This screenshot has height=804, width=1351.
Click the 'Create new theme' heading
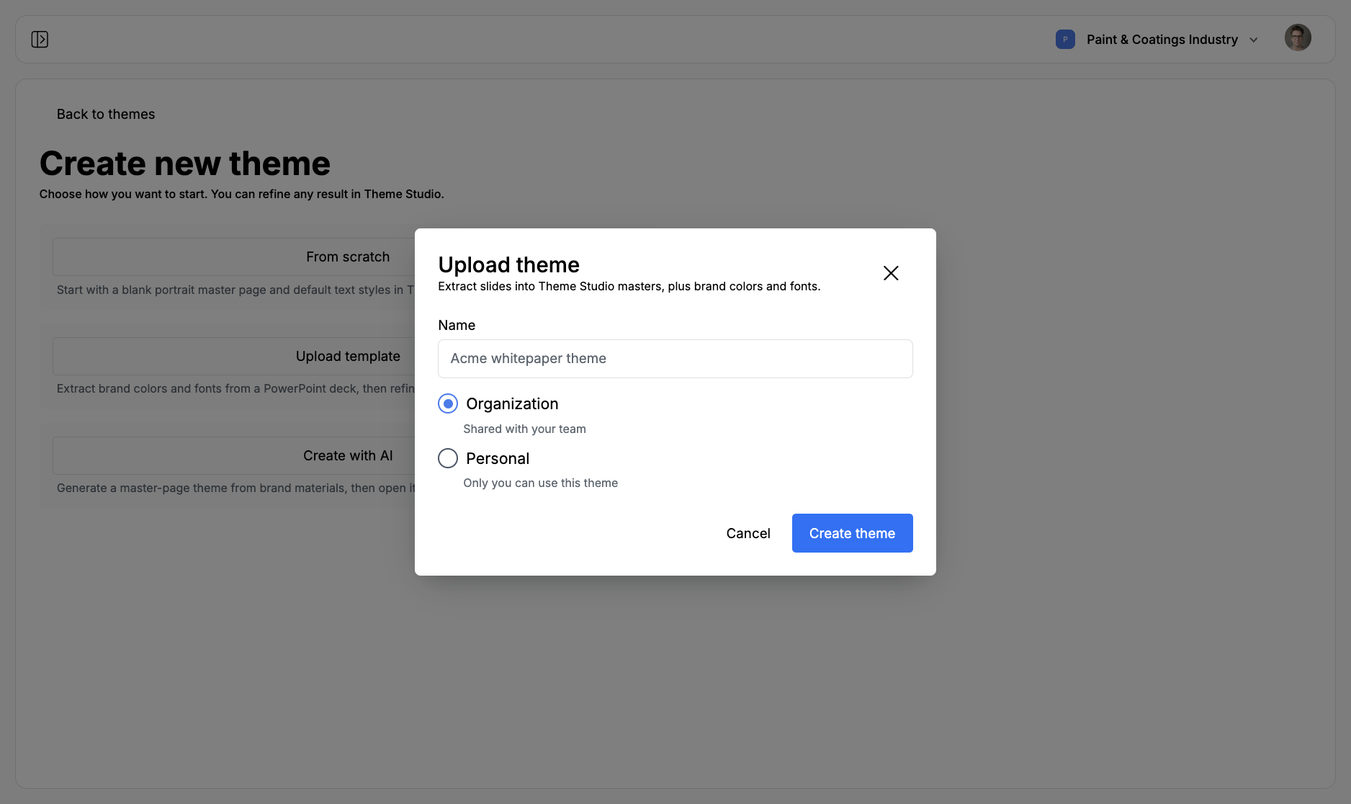[x=185, y=164]
